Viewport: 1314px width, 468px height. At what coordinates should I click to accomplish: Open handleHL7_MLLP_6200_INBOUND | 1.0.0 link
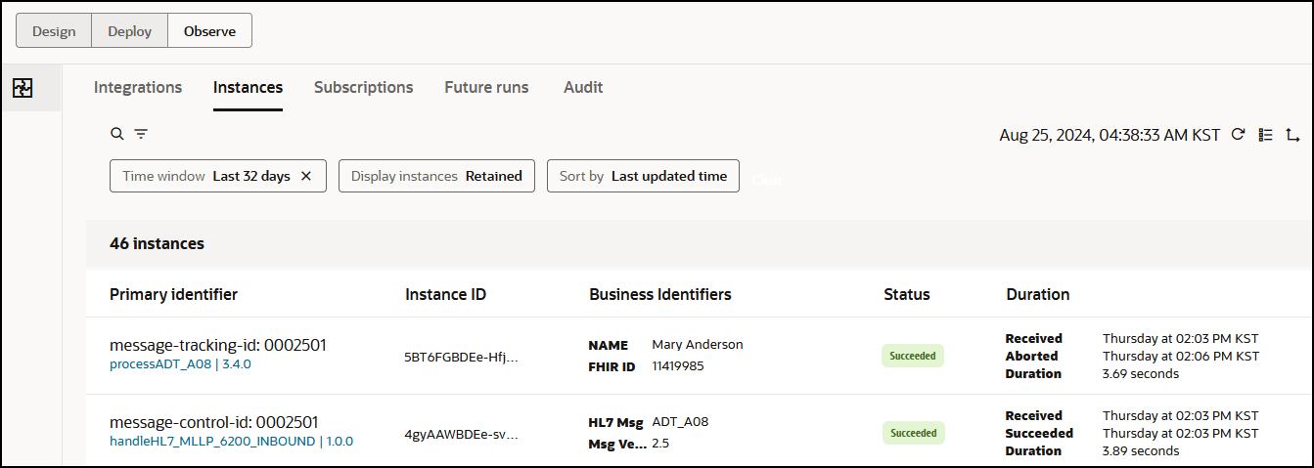point(231,442)
